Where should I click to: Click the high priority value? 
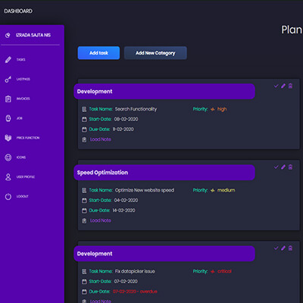tap(222, 109)
